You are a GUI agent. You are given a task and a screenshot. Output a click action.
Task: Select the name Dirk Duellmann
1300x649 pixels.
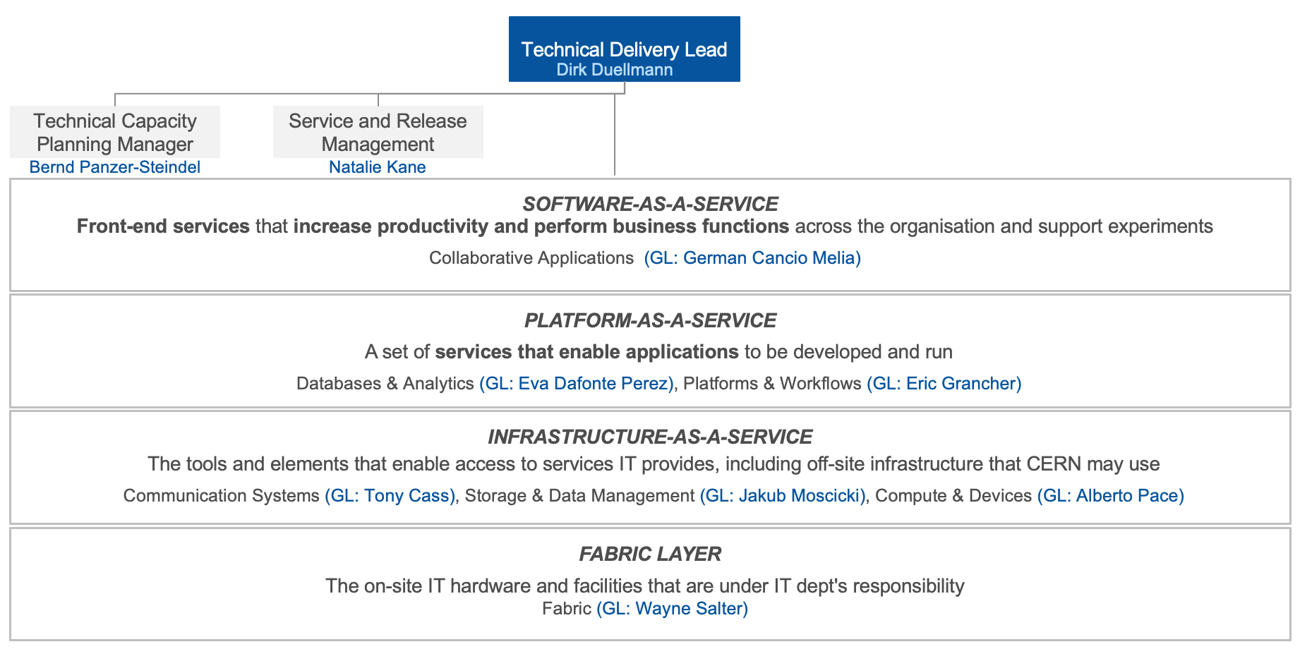pos(614,70)
